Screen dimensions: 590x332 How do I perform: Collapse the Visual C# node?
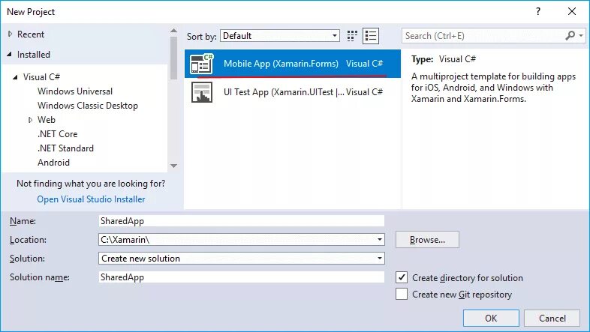[x=15, y=77]
